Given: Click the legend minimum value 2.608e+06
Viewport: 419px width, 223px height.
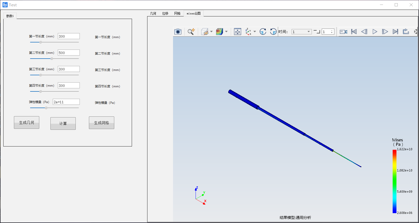Looking at the screenshot, I should [x=405, y=213].
